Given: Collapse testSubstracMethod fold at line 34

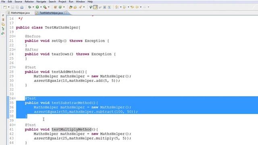Looking at the screenshot, I should click(x=15, y=98).
